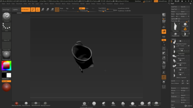Open the BasicMaterial2 material picker
Viewport: 193px width, 108px height.
click(x=6, y=55)
